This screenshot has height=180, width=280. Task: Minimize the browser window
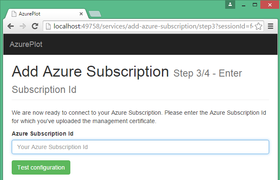pos(244,5)
